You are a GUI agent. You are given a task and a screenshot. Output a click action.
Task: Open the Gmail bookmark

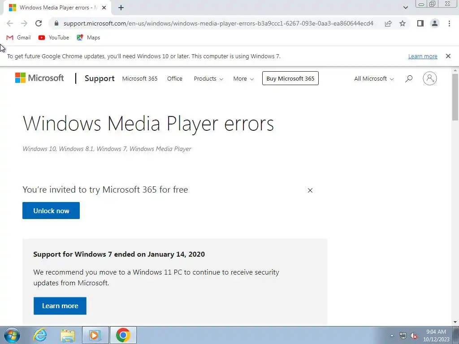coord(18,38)
